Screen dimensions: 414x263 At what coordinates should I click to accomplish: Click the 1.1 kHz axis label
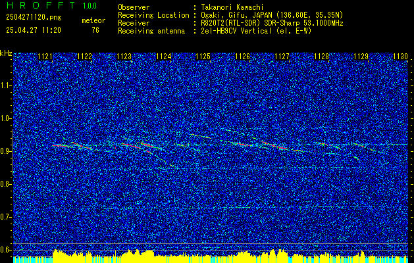(6, 85)
